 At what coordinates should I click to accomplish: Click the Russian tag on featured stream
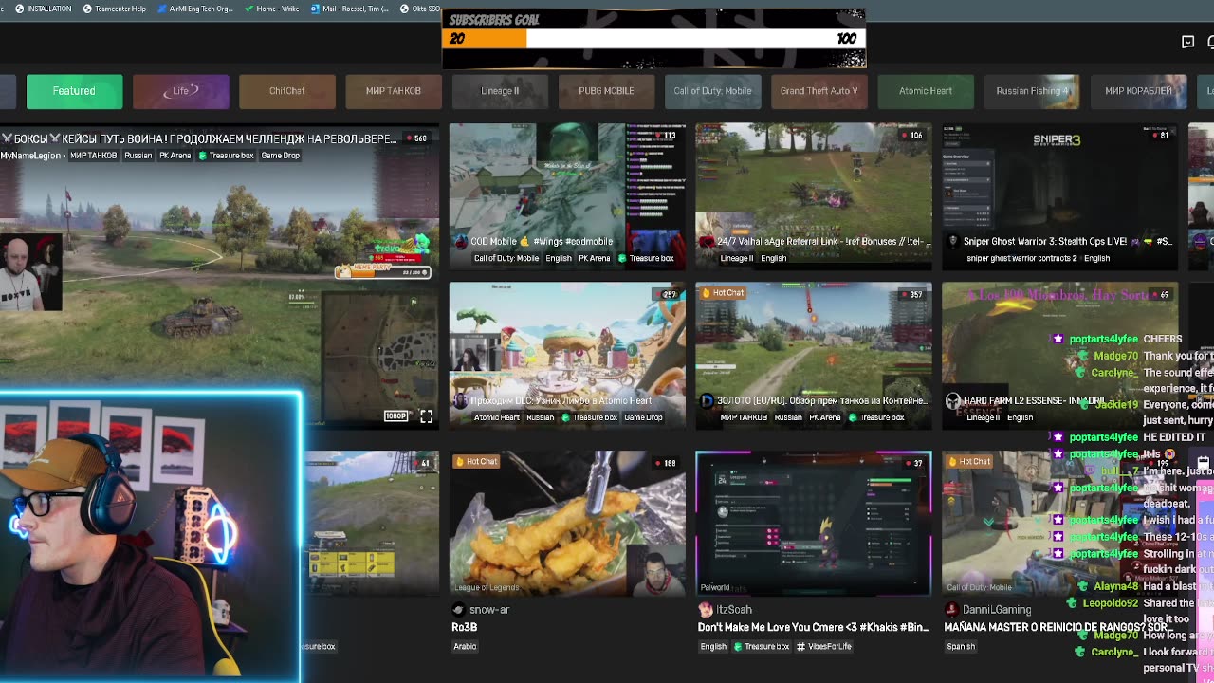point(138,156)
